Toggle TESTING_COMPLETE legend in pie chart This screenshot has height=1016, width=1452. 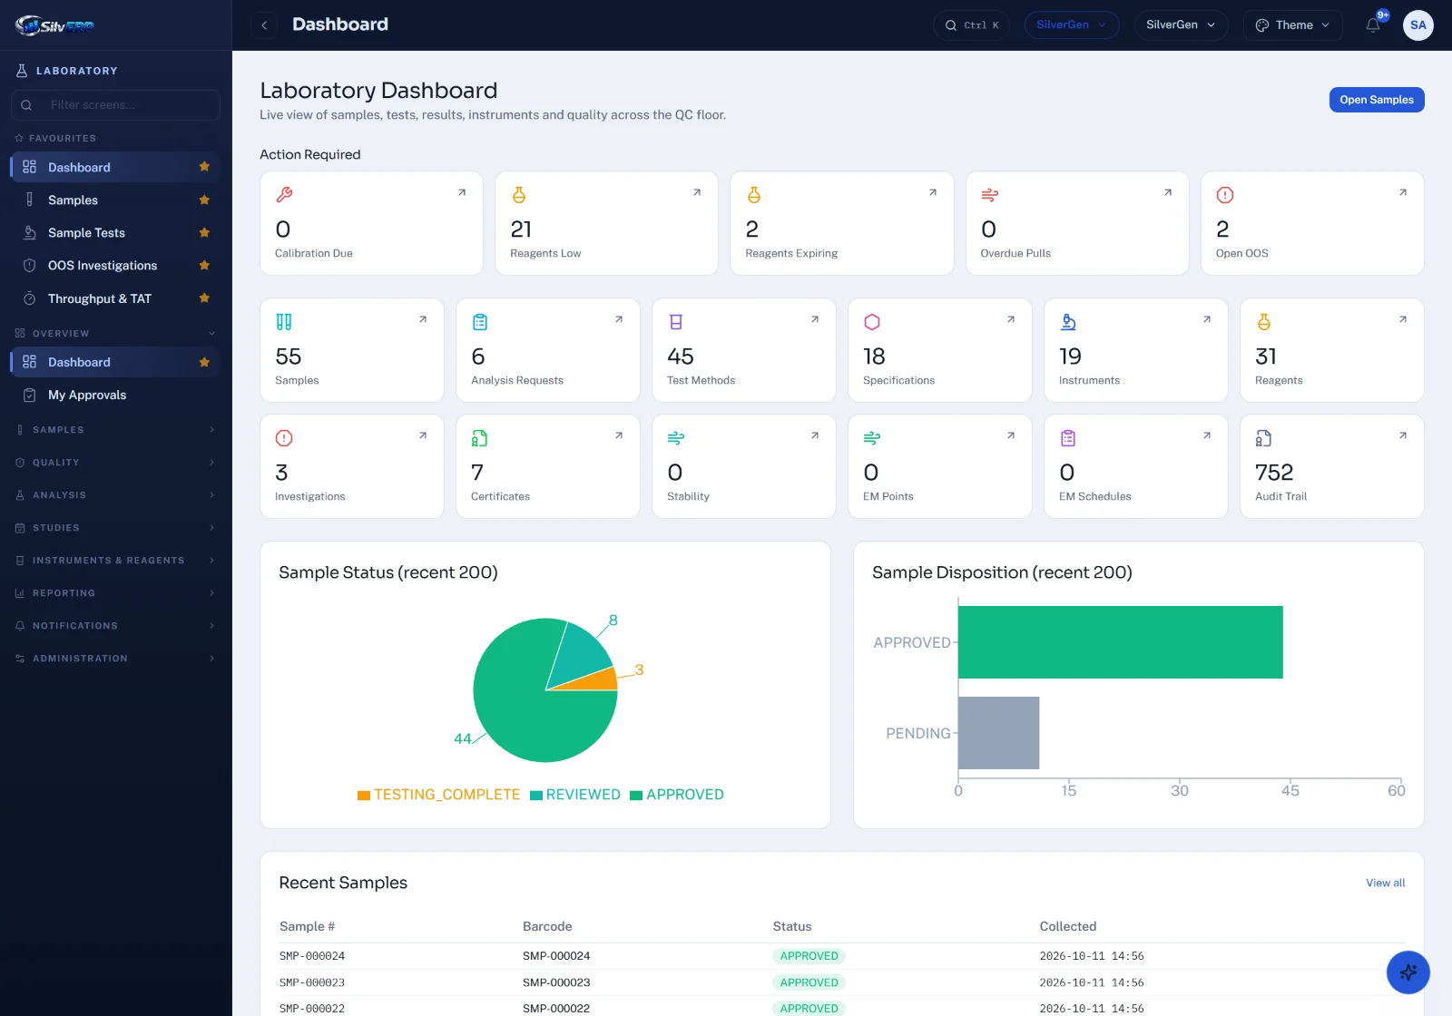(x=438, y=795)
